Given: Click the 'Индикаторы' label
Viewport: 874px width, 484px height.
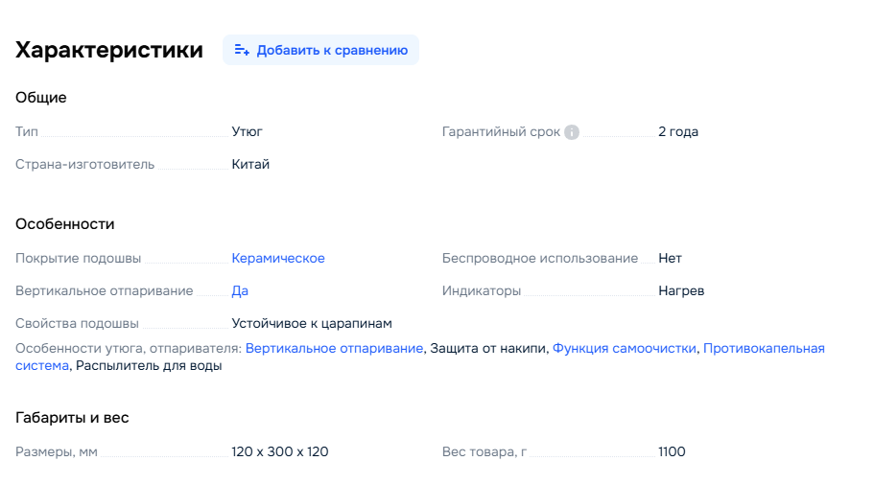Looking at the screenshot, I should tap(481, 290).
